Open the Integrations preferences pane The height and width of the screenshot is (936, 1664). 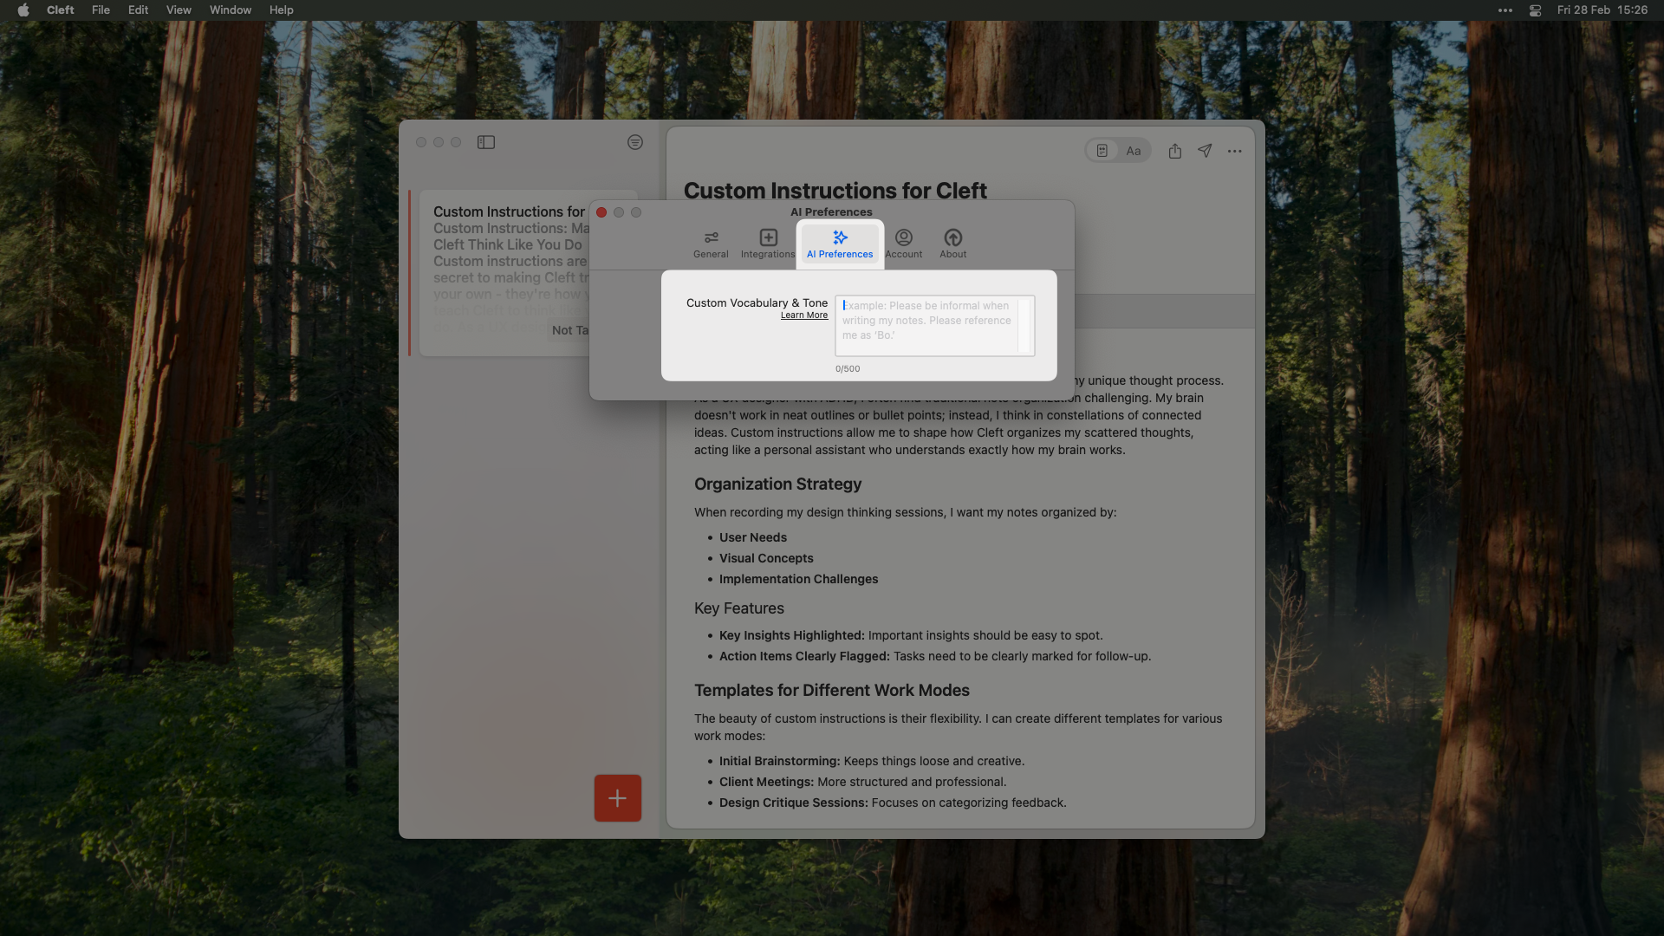coord(767,244)
